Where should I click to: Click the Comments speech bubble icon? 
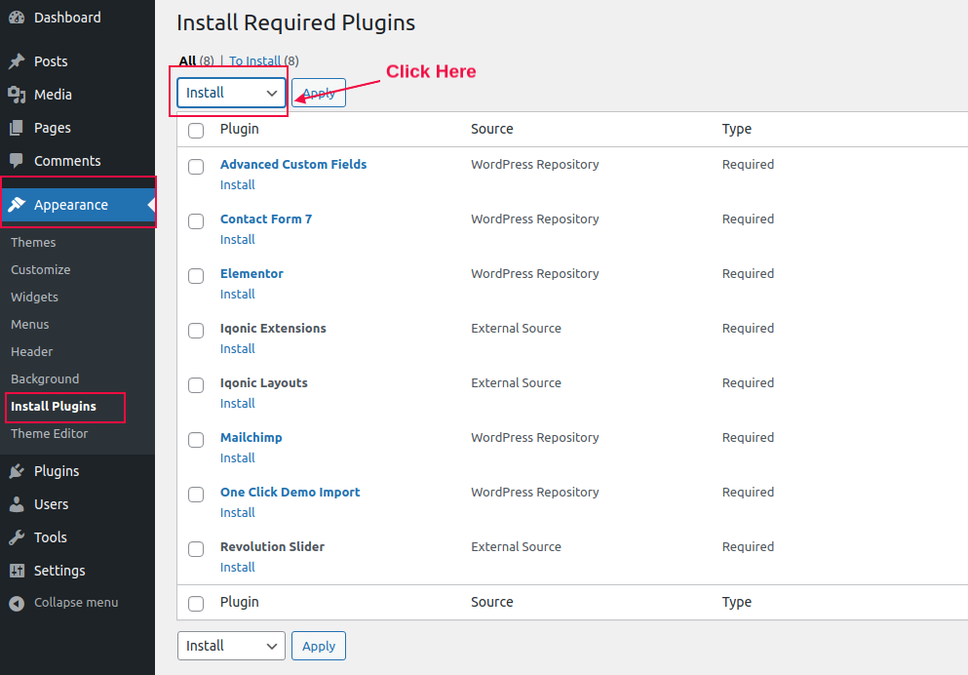click(17, 161)
